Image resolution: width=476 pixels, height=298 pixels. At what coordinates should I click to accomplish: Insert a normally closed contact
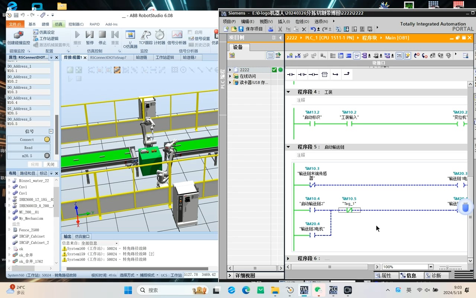point(302,74)
